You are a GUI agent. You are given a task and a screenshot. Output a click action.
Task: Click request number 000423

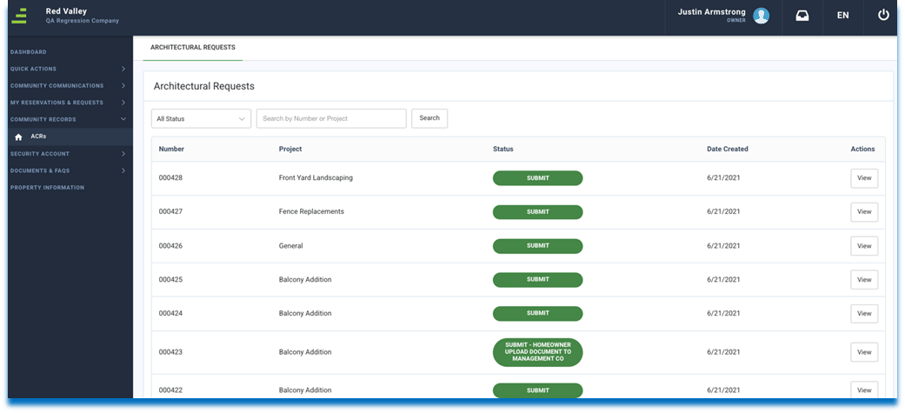170,352
